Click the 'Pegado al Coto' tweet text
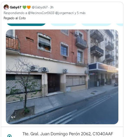The height and width of the screenshot is (137, 124). (15, 18)
